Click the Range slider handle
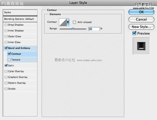Screen dimensions: 157x120 [x=73, y=29]
